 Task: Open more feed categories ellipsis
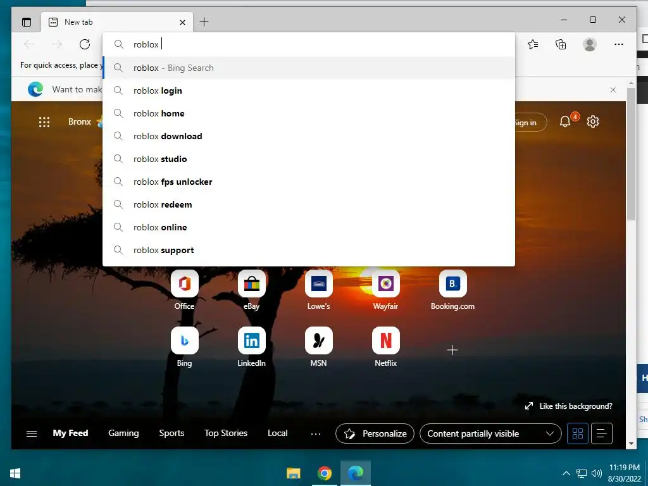pos(316,433)
